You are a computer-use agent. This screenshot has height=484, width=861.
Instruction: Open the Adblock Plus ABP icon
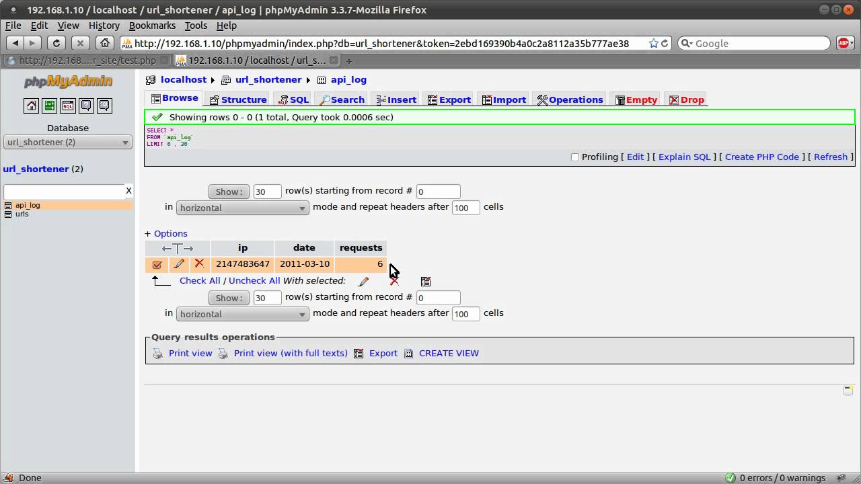click(844, 43)
